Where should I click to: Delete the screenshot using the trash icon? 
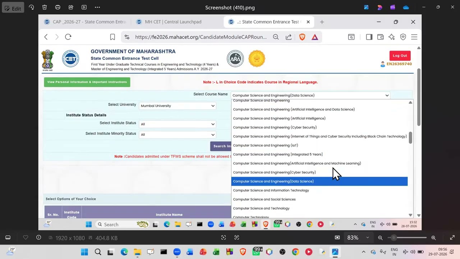(45, 7)
